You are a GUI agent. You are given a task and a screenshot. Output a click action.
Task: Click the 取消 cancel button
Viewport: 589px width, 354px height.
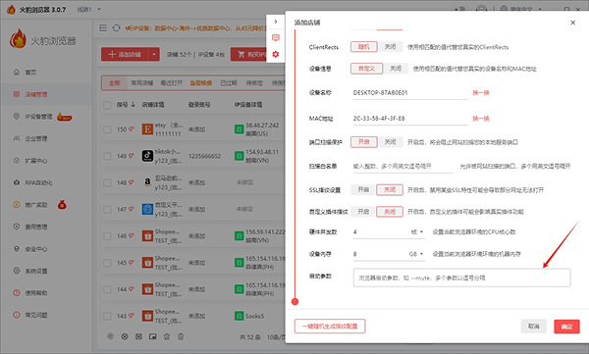[533, 327]
